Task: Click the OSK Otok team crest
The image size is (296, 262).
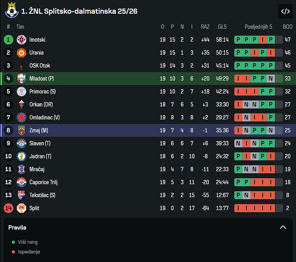Action: point(22,66)
